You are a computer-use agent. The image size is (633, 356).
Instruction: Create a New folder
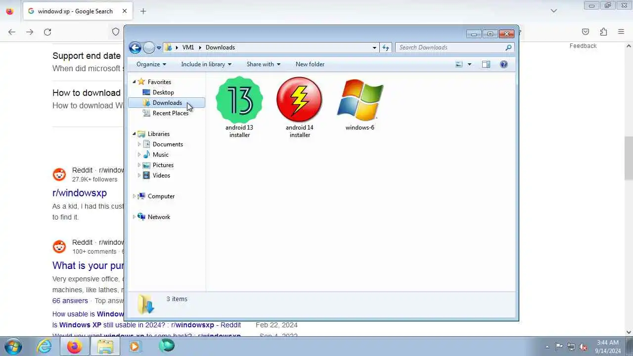point(310,64)
